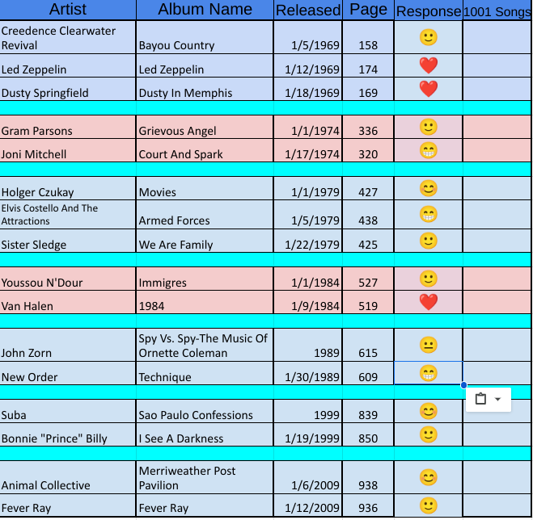
Task: Click the 1/6/2009 release date cell
Action: click(308, 477)
